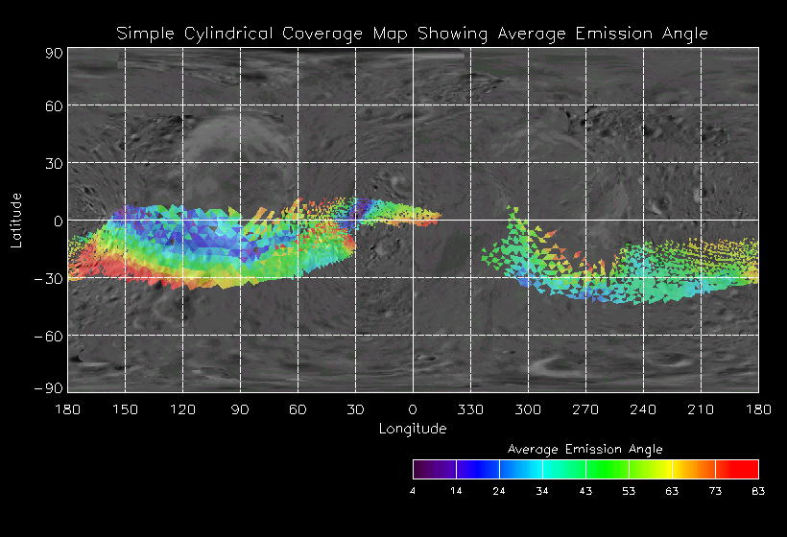Click the '73' legend value label
The width and height of the screenshot is (787, 537).
(x=715, y=491)
